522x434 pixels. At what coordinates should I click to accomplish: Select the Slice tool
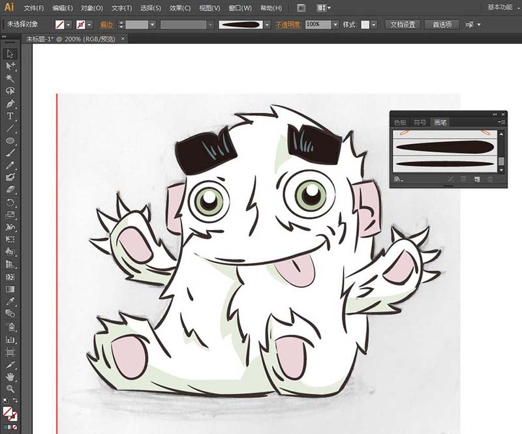click(10, 365)
